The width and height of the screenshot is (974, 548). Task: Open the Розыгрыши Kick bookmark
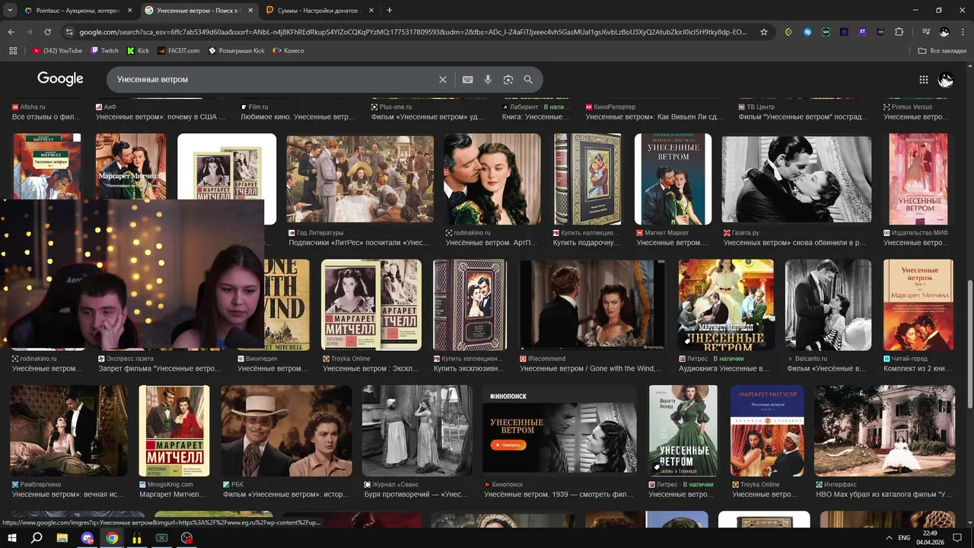(237, 50)
